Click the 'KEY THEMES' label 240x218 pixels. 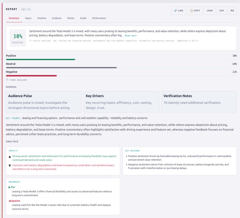click(13, 118)
